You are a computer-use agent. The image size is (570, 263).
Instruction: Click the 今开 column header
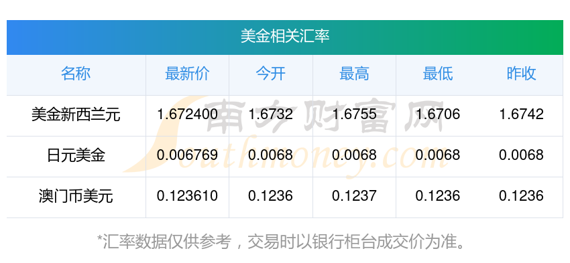tap(270, 74)
